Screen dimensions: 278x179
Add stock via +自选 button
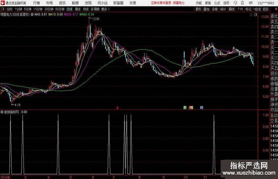pos(257,9)
